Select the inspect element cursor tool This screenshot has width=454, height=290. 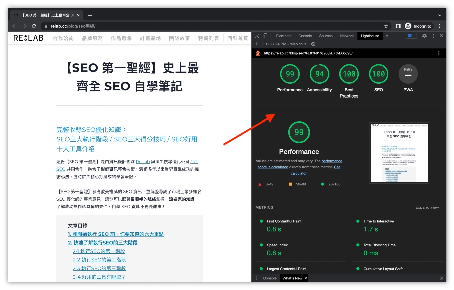tap(257, 36)
